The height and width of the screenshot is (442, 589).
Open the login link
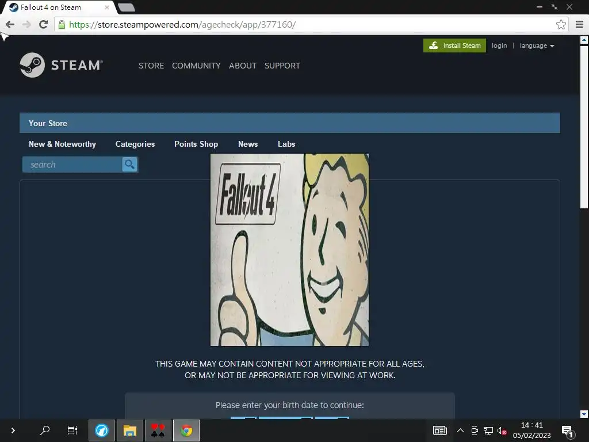point(499,45)
